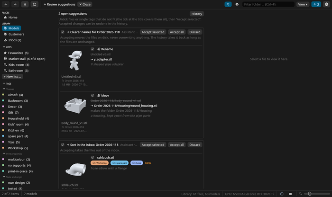Discard the Clearer names suggestion
This screenshot has width=332, height=197.
195,32
